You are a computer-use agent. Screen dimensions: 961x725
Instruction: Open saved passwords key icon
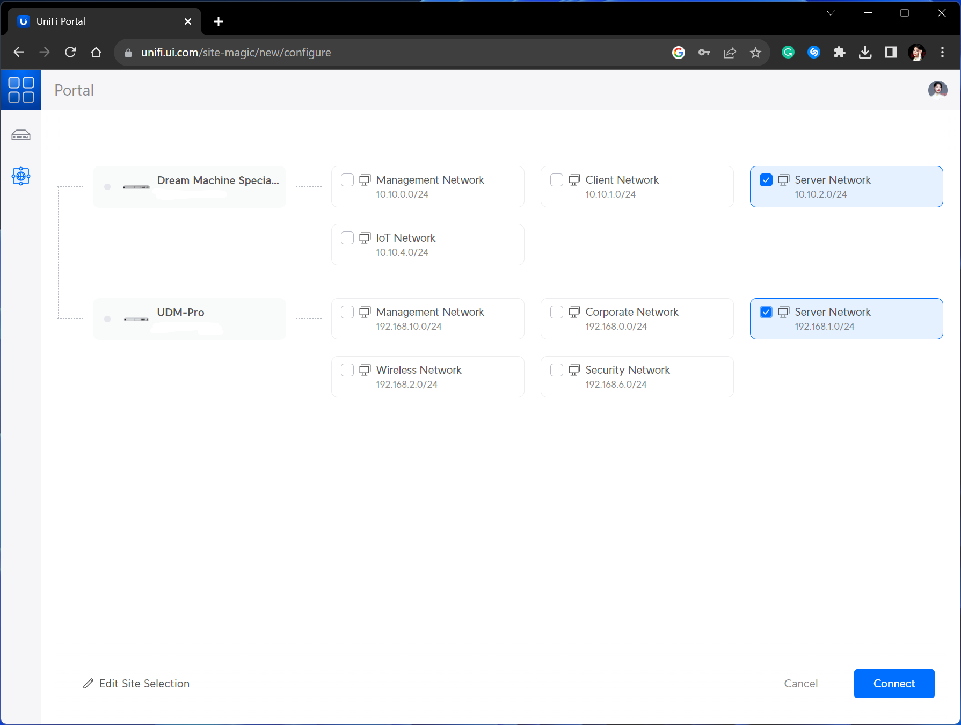coord(704,52)
